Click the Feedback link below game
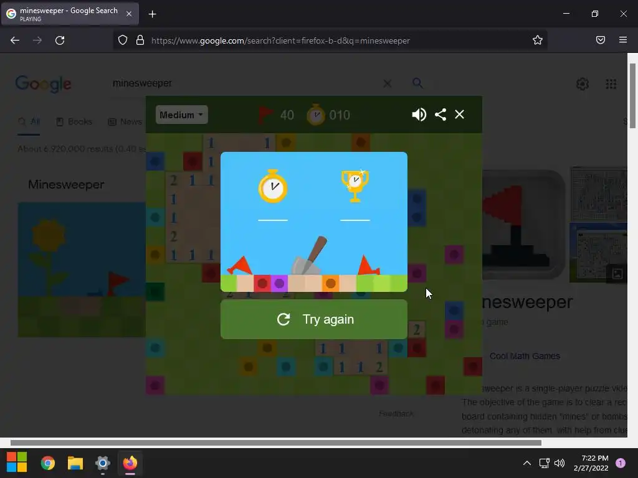Screen dimensions: 638x478 click(396, 414)
